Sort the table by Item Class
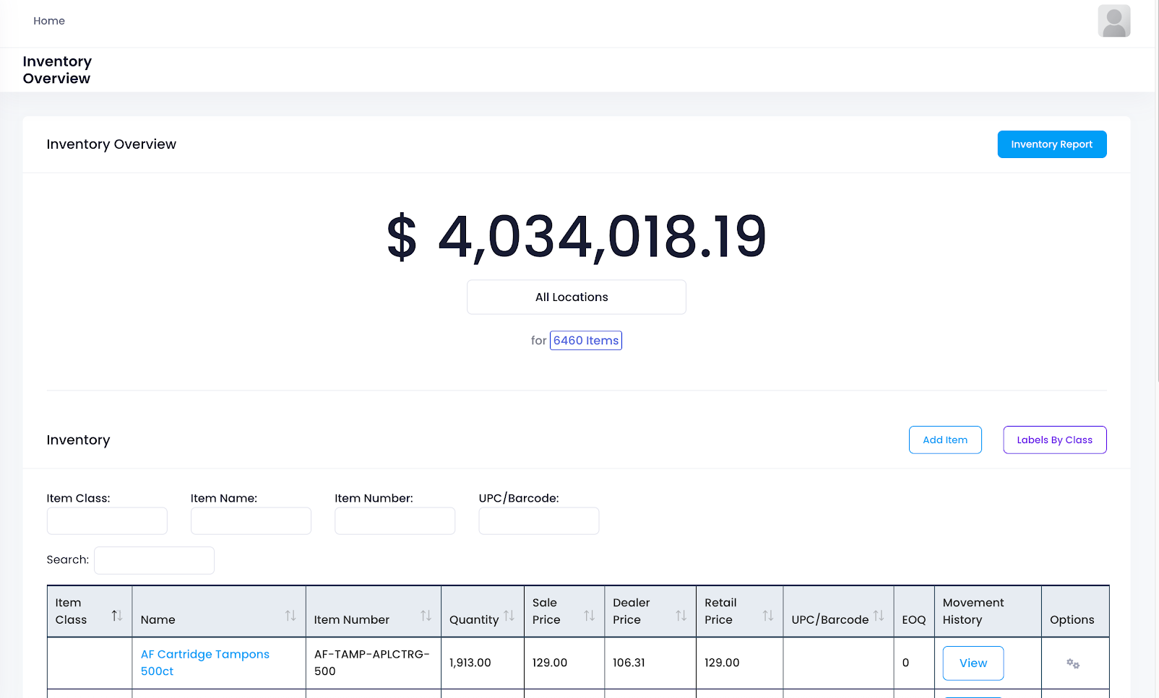 coord(117,616)
